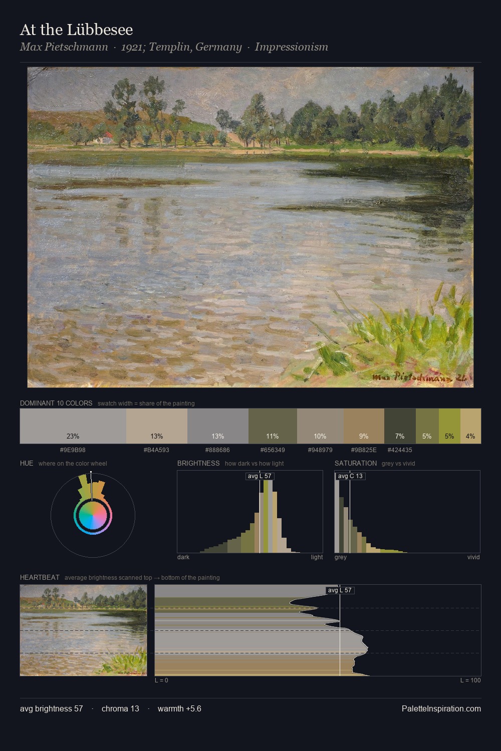Click the 'avg L 57' label in the heartbeat chart
Screen dimensions: 501x751
coord(340,590)
